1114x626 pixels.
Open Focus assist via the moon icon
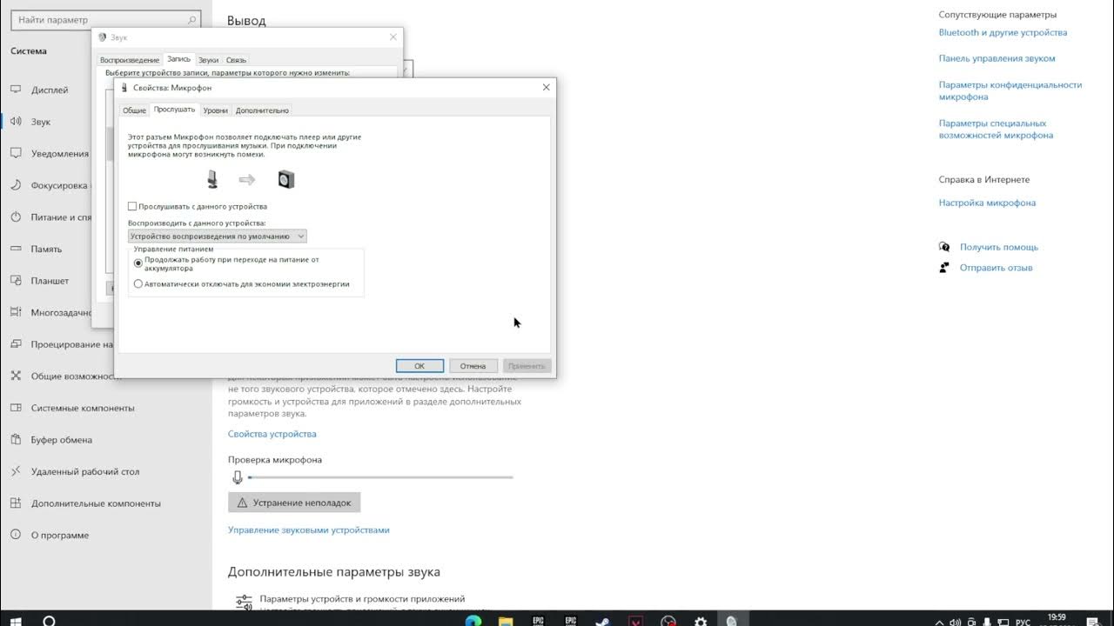16,185
